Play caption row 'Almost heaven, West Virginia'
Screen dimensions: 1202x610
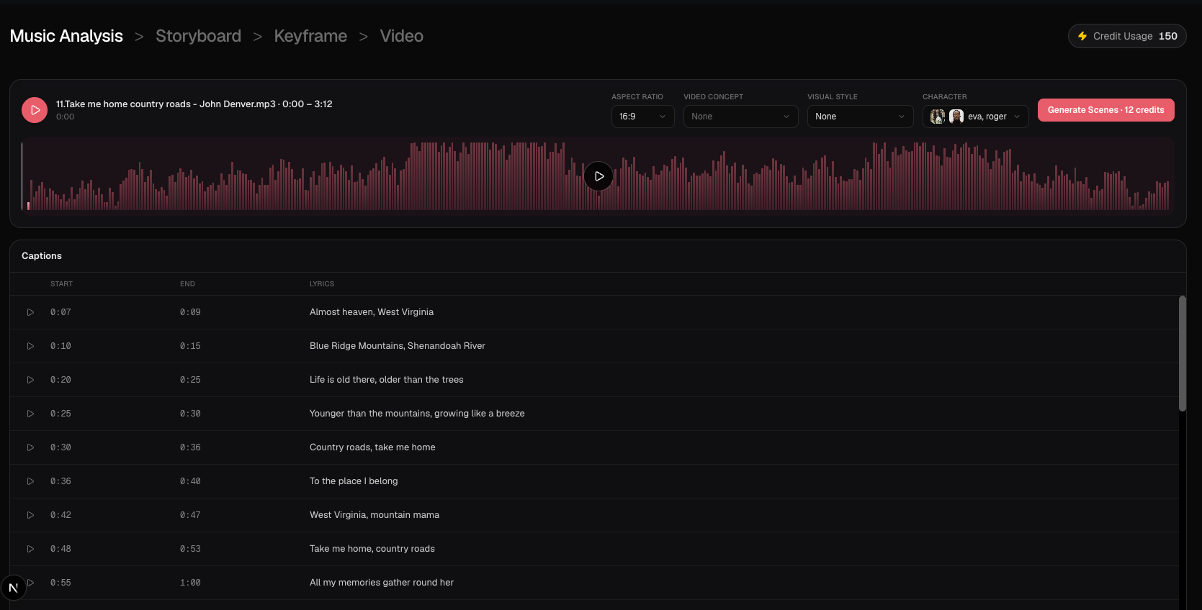pyautogui.click(x=30, y=312)
